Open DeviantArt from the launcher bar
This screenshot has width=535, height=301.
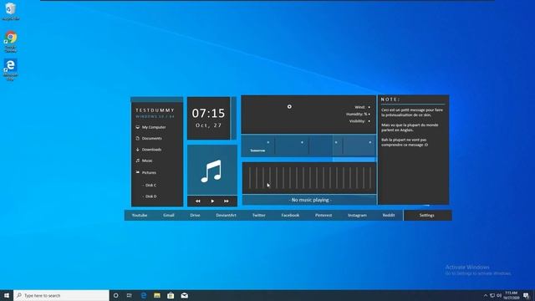coord(226,216)
